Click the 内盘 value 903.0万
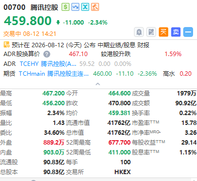Screen dimensions: 197x181 [x=54, y=152]
